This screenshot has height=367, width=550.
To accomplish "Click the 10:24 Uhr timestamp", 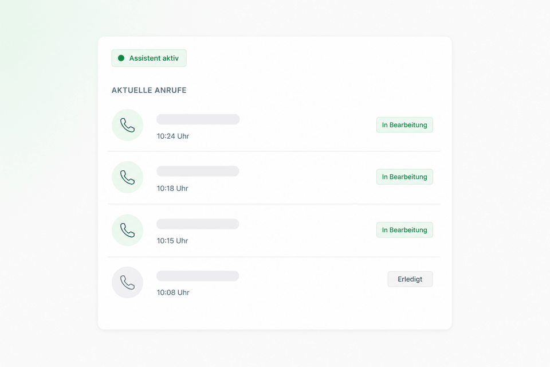I will [173, 136].
